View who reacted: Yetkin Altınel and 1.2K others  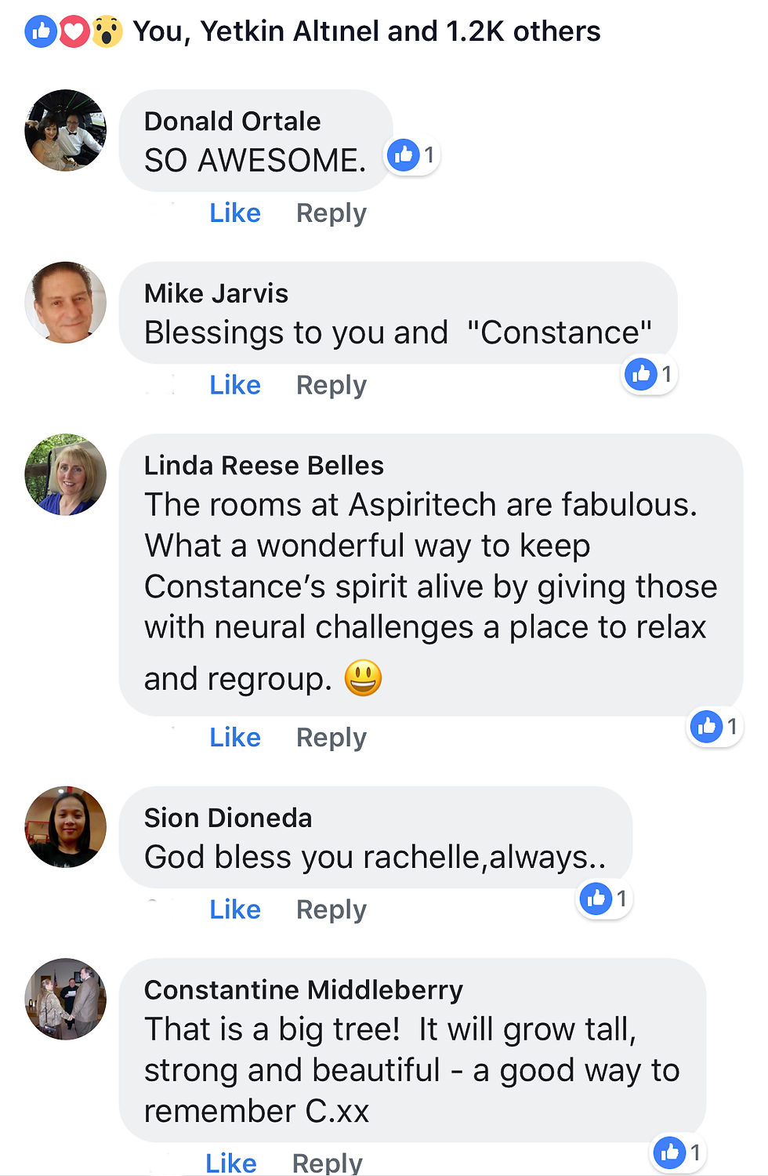coord(367,31)
